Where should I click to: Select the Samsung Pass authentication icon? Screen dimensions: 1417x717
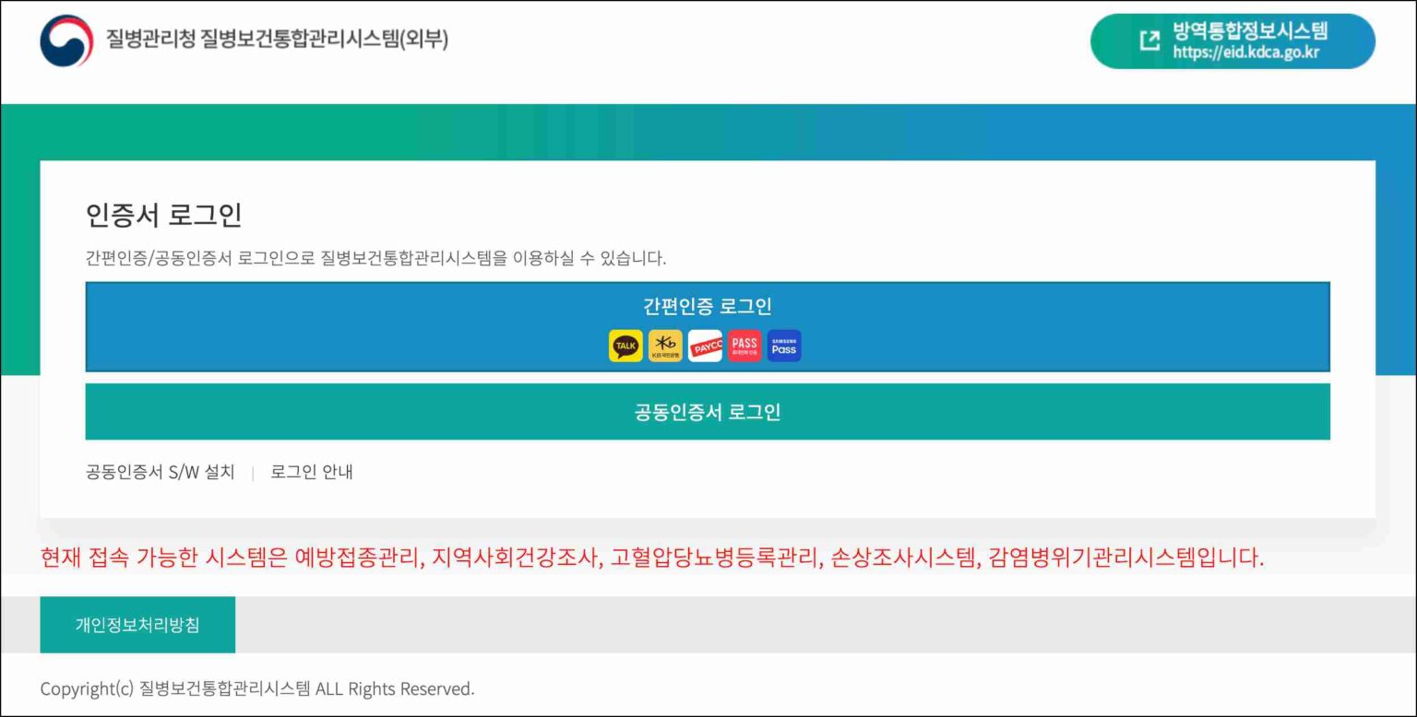click(784, 345)
